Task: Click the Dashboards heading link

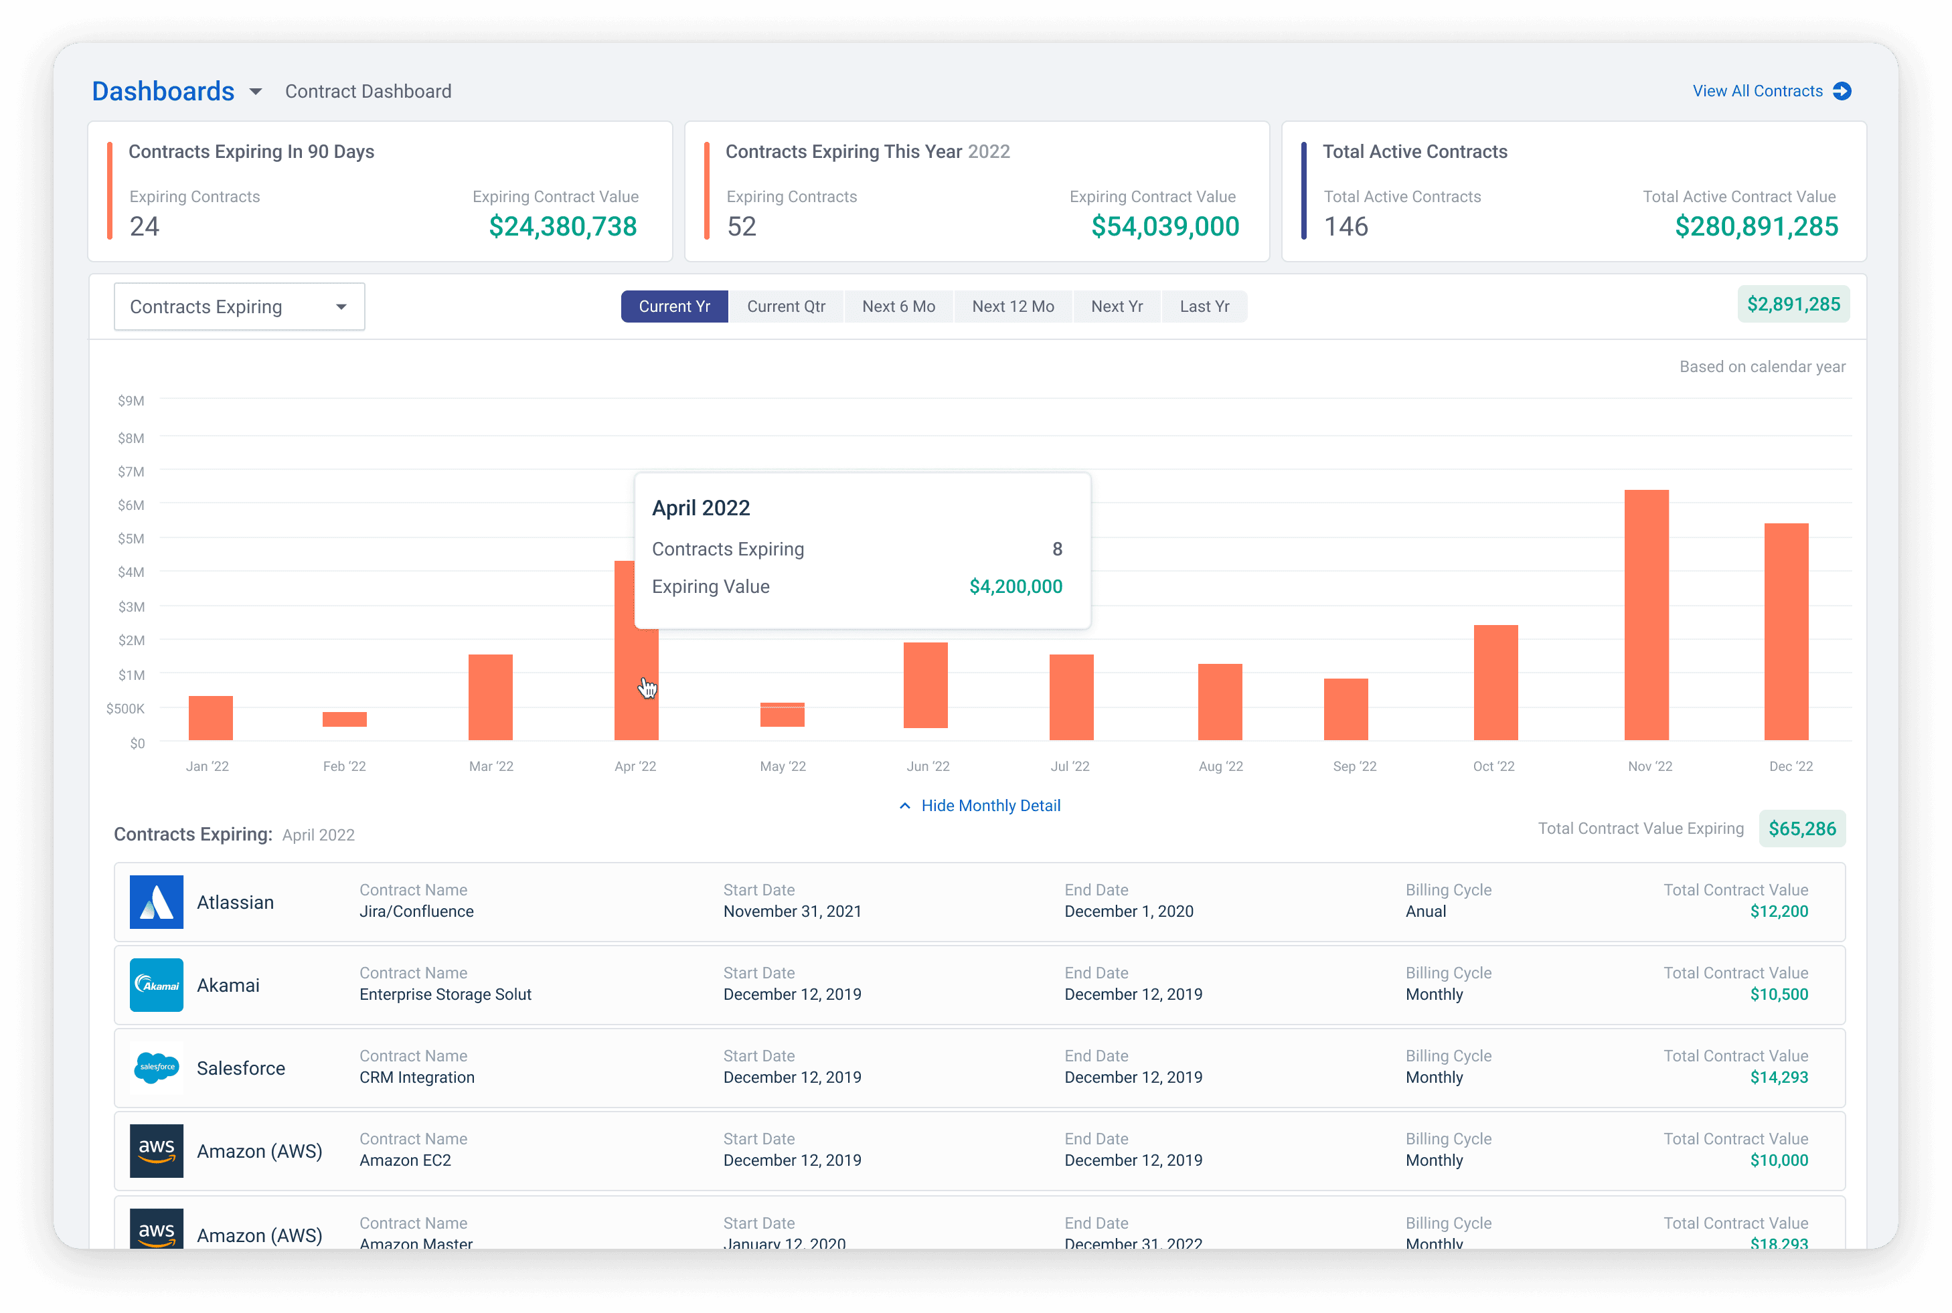Action: click(163, 91)
